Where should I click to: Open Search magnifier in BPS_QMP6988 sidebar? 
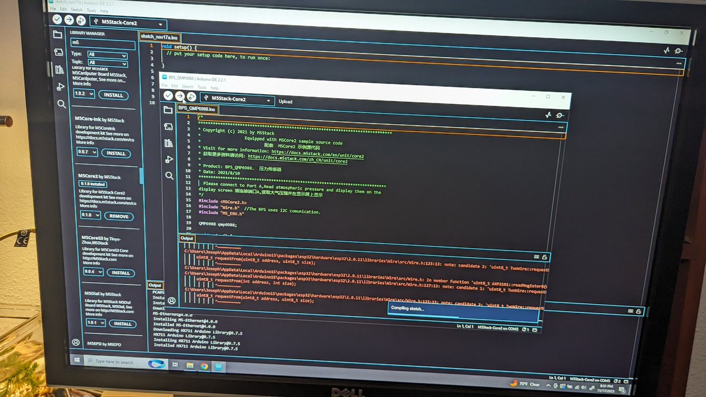pos(169,175)
